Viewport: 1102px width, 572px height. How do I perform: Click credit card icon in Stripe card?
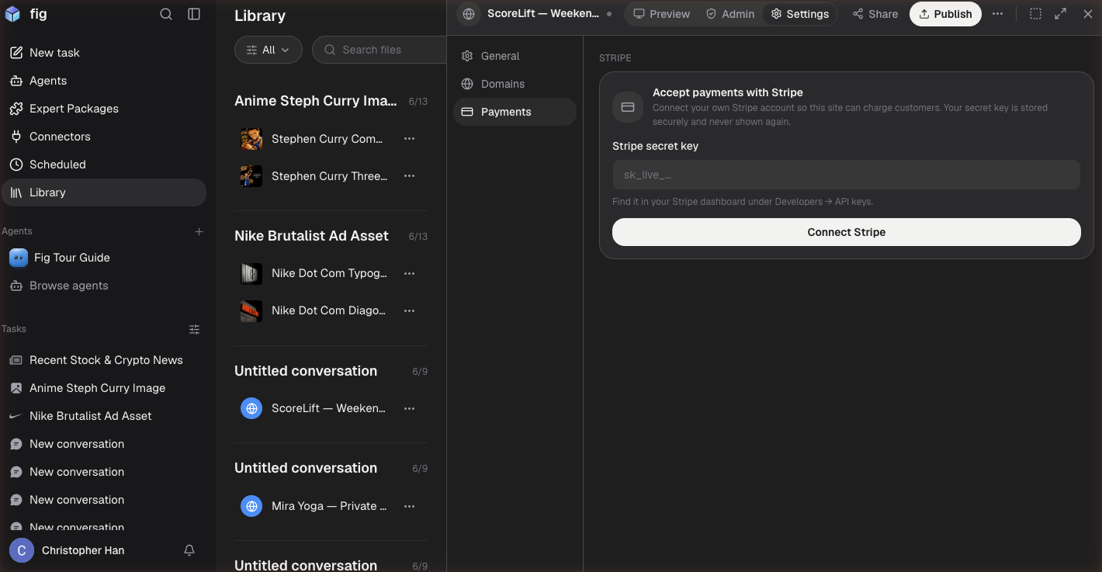click(x=628, y=107)
